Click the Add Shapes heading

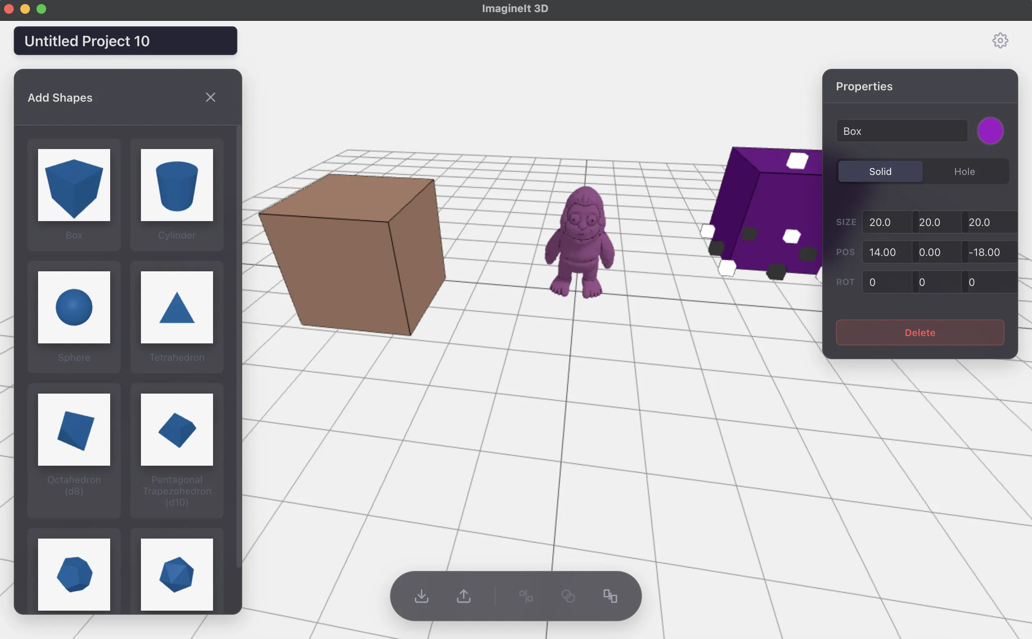[x=60, y=98]
